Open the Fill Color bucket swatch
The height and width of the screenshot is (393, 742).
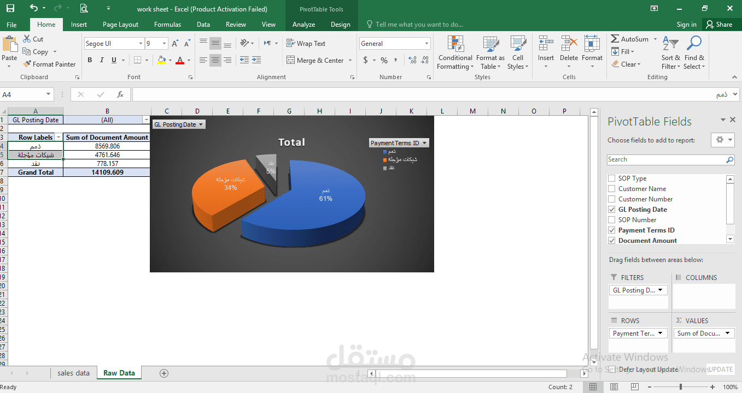(x=161, y=60)
